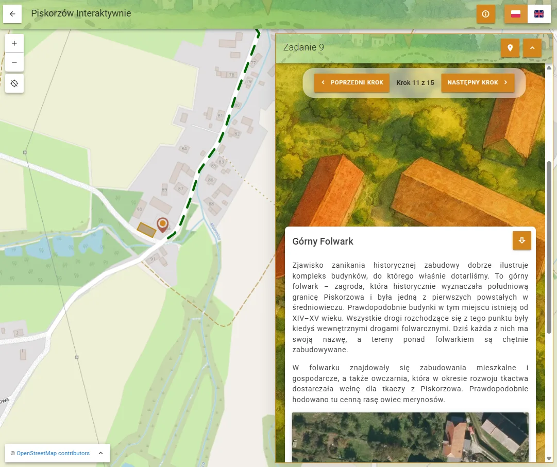
Task: Zoom in on the map
Action: pos(14,43)
